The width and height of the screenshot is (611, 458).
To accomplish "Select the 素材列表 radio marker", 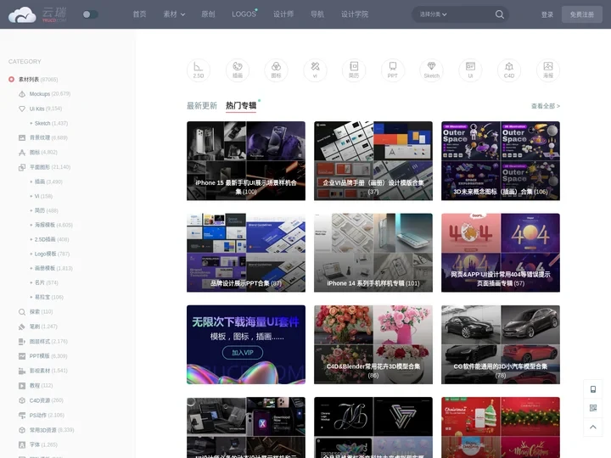I will (11, 80).
